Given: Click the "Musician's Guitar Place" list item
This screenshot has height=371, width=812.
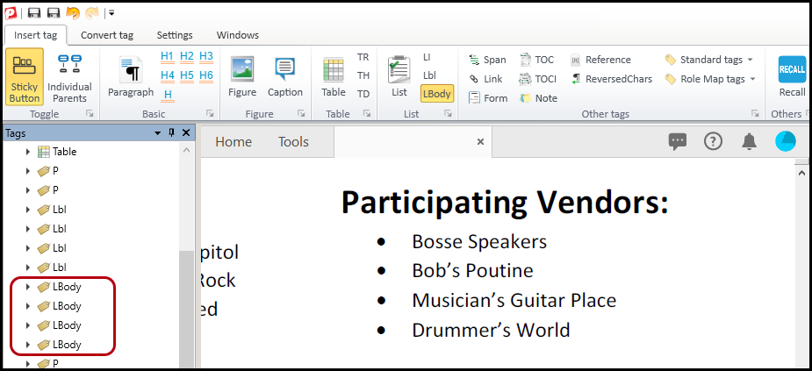Looking at the screenshot, I should [x=514, y=301].
